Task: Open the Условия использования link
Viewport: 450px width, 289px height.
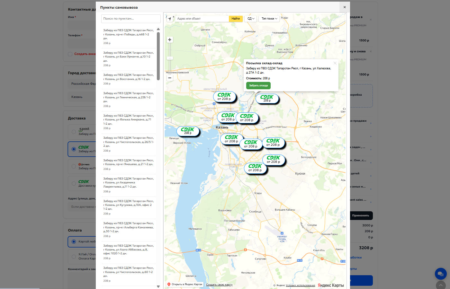Action: [x=301, y=285]
